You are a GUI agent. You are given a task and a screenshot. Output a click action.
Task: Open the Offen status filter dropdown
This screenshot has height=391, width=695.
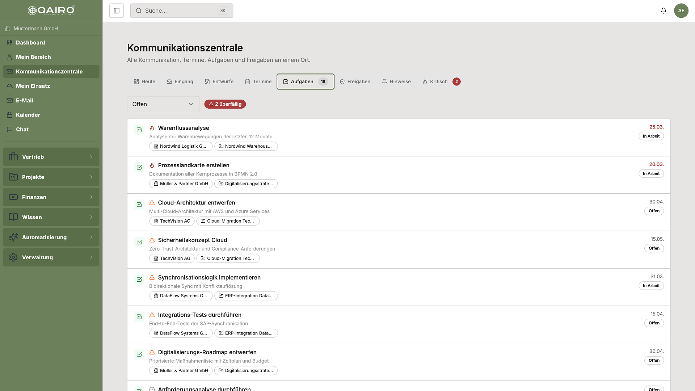pyautogui.click(x=163, y=104)
